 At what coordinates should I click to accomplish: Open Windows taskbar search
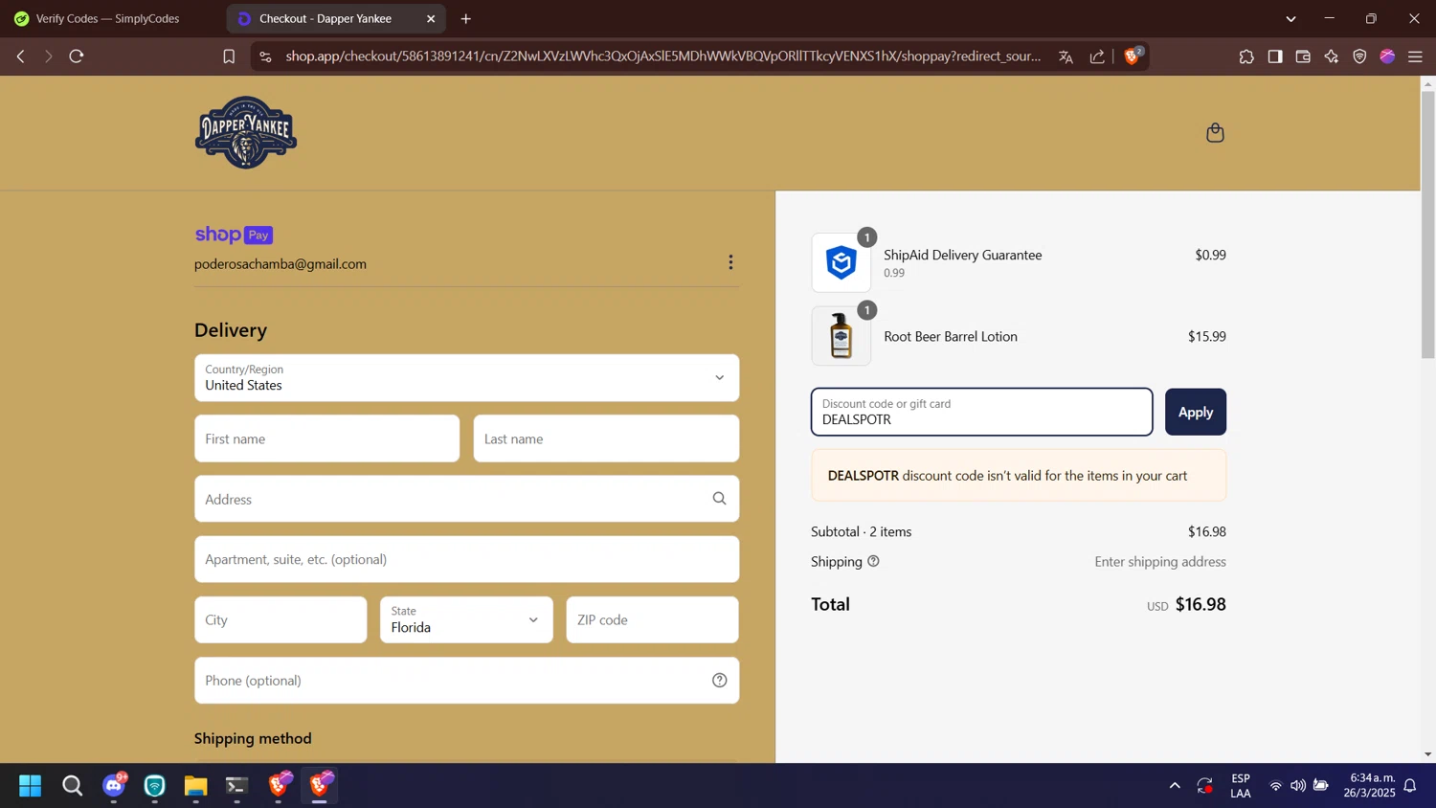72,786
